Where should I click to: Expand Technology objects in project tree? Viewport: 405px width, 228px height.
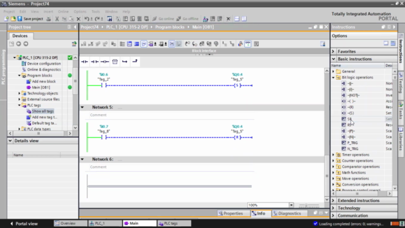tap(19, 93)
